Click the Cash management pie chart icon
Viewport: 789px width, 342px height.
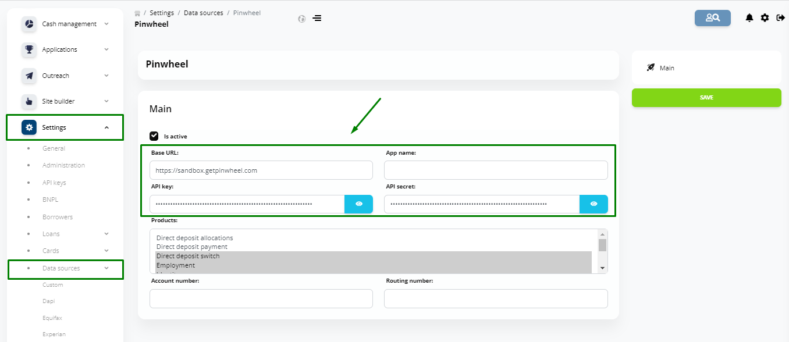click(29, 24)
